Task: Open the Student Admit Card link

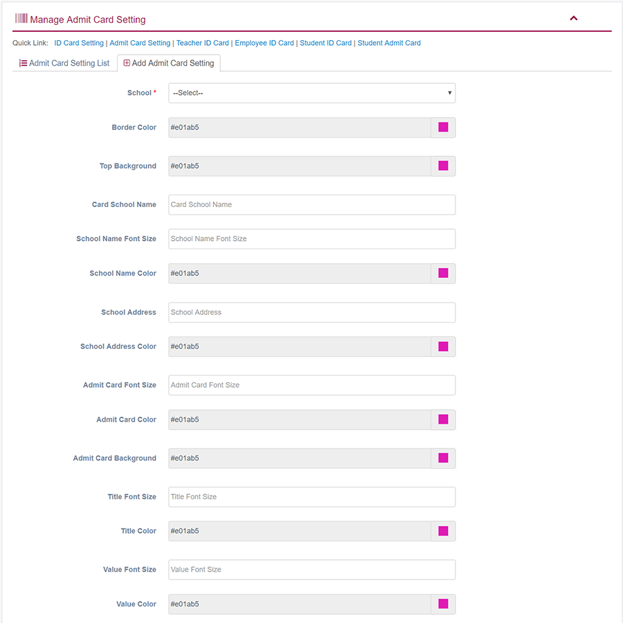Action: [x=389, y=43]
